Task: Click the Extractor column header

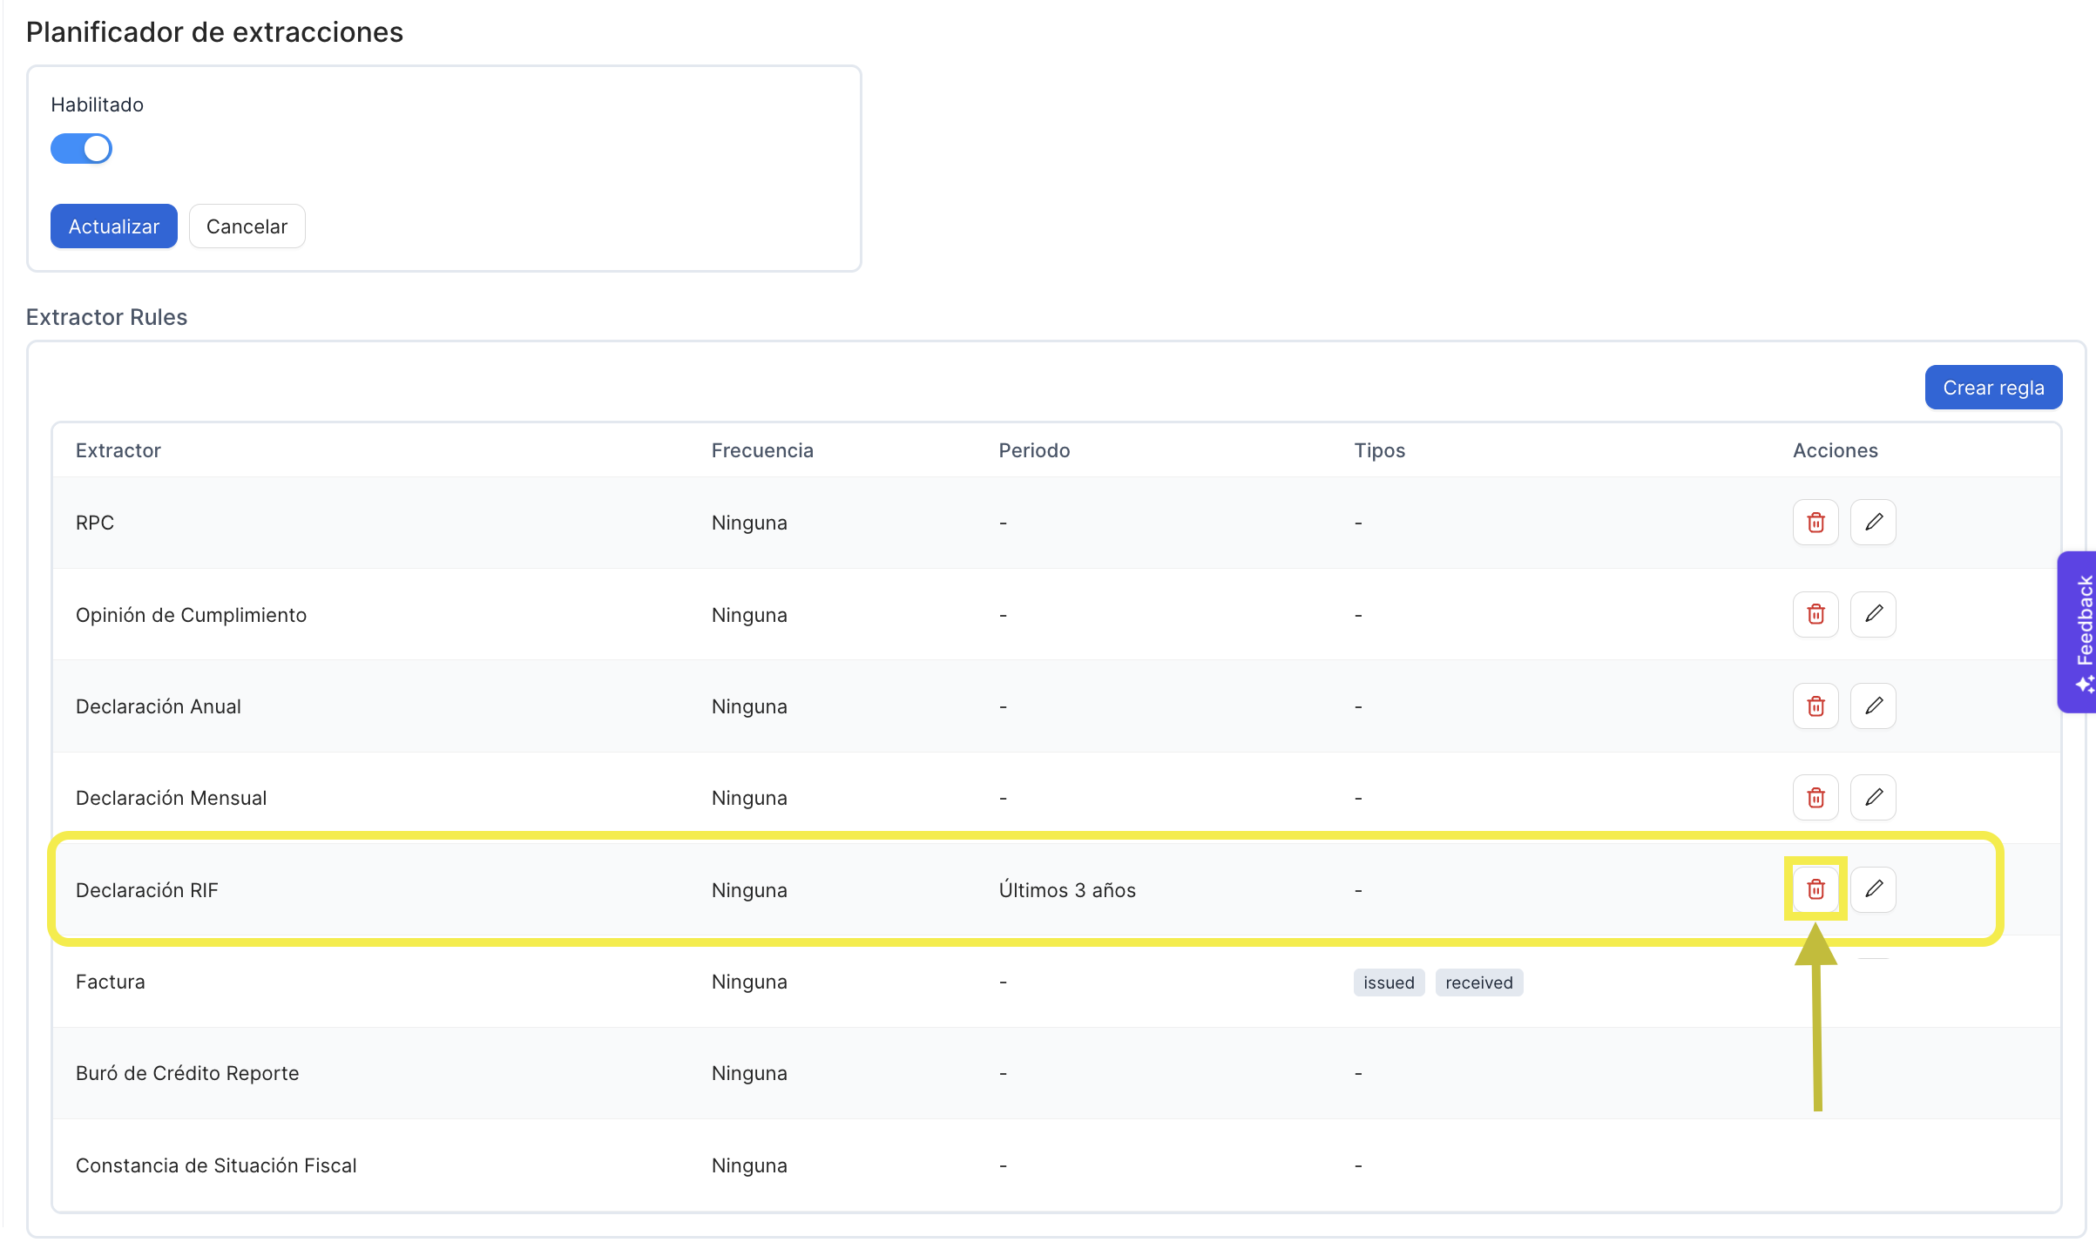Action: tap(118, 450)
